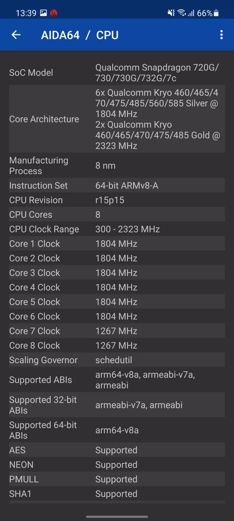Select the SoC Model row
This screenshot has height=521, width=234.
click(x=117, y=73)
